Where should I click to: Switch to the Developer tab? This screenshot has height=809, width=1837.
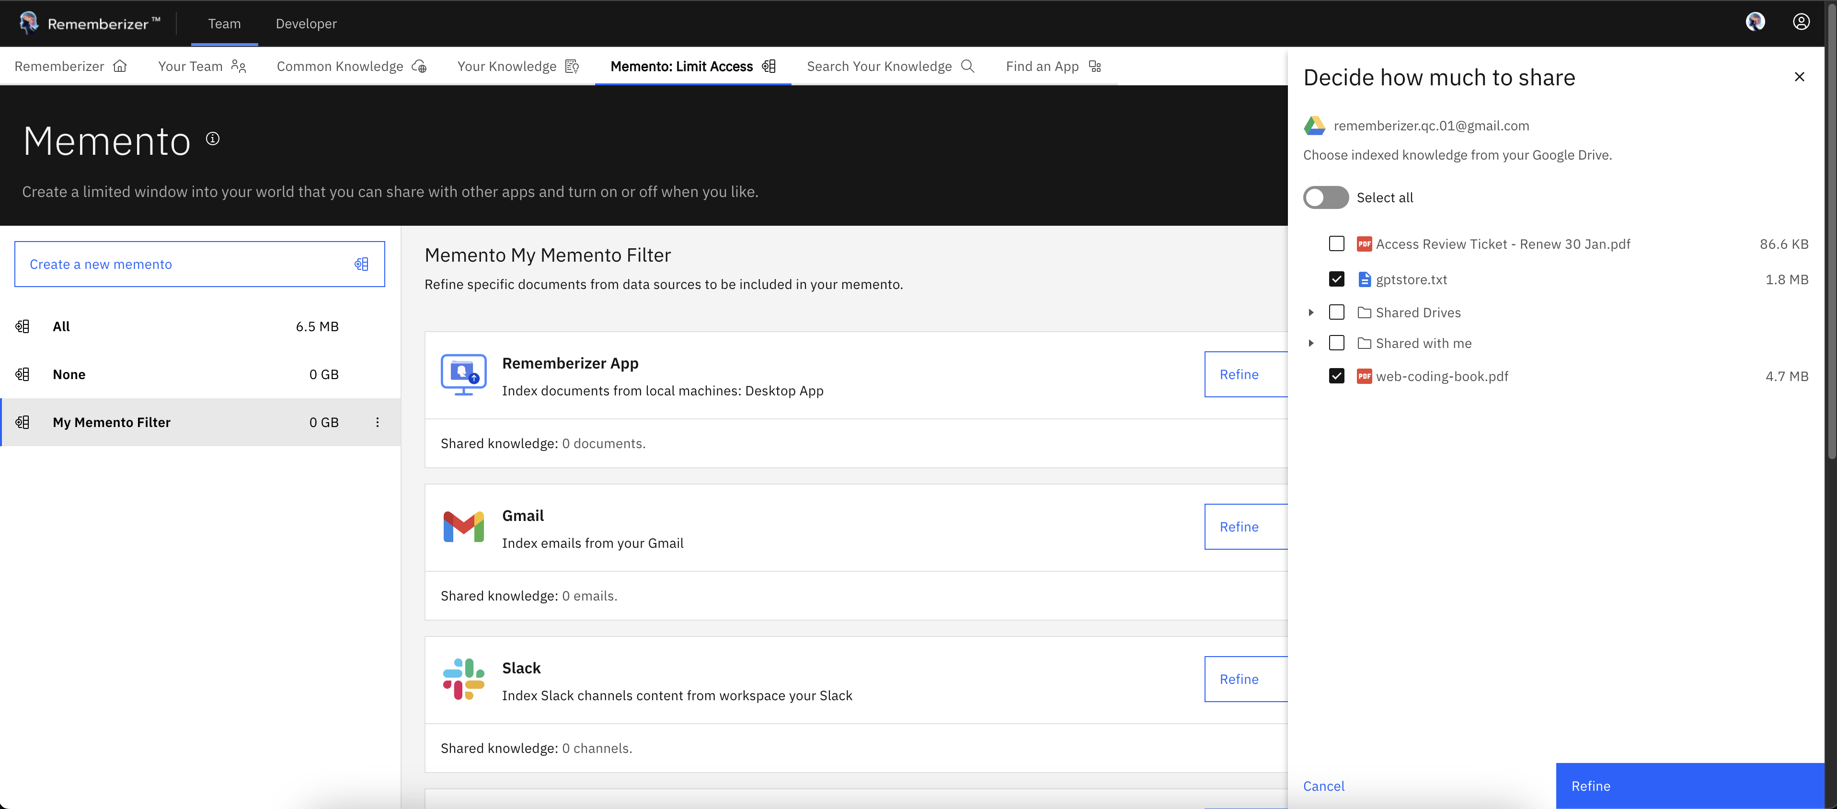point(306,23)
